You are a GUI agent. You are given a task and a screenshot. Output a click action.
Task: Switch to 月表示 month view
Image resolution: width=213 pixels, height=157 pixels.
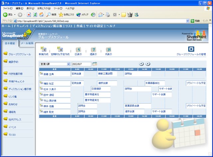[108, 49]
